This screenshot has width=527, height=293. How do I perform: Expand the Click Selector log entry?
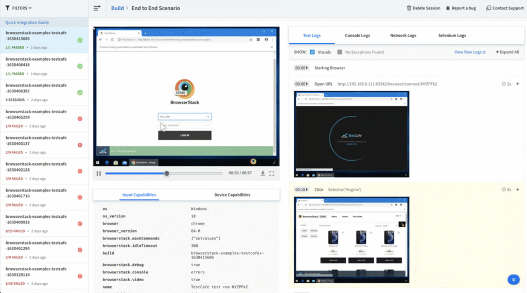coord(518,189)
